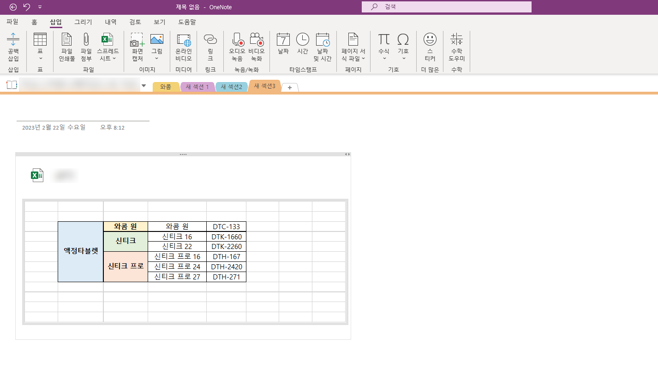Open the 수학 도우미 tool
Image resolution: width=658 pixels, height=385 pixels.
click(457, 47)
